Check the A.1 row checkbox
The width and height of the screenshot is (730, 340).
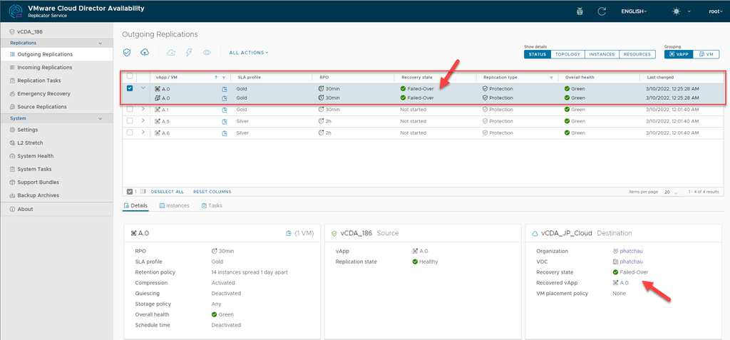[x=130, y=110]
